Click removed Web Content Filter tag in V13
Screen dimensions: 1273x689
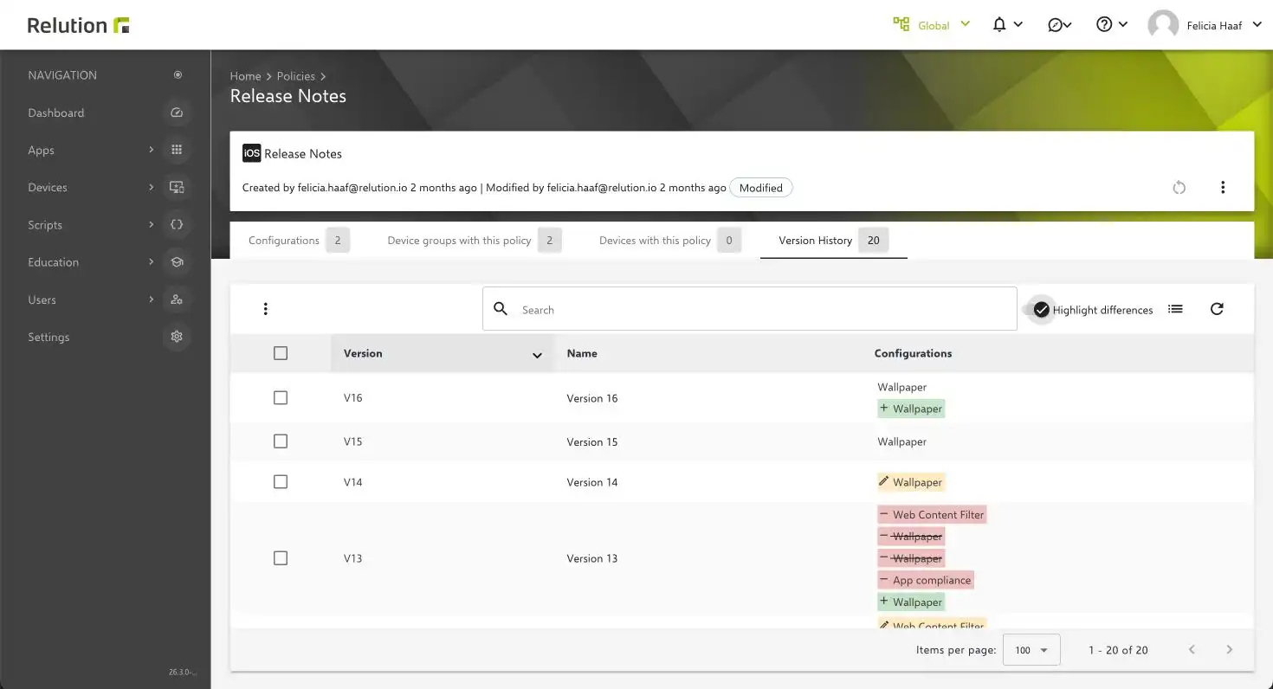tap(932, 514)
